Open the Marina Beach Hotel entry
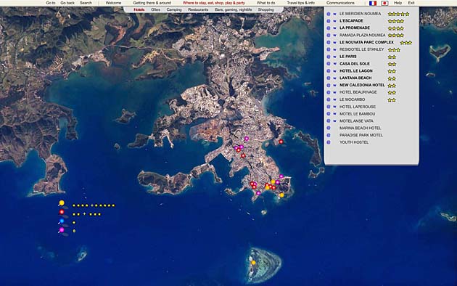This screenshot has height=286, width=457. 361,128
